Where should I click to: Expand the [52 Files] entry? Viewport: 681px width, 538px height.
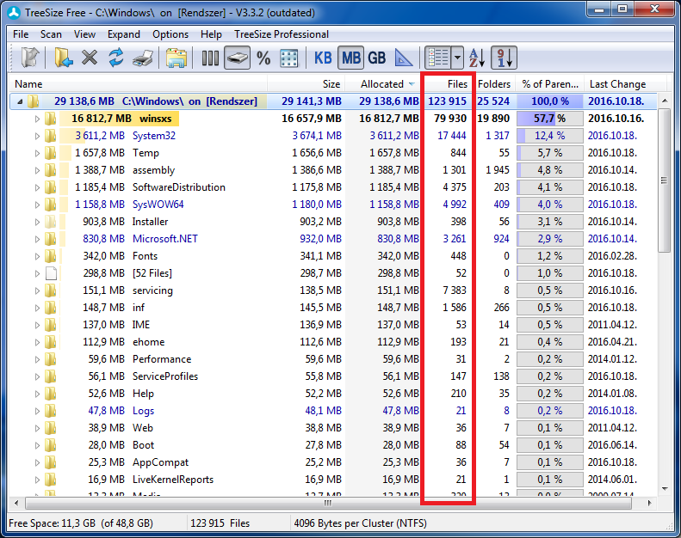[x=37, y=273]
